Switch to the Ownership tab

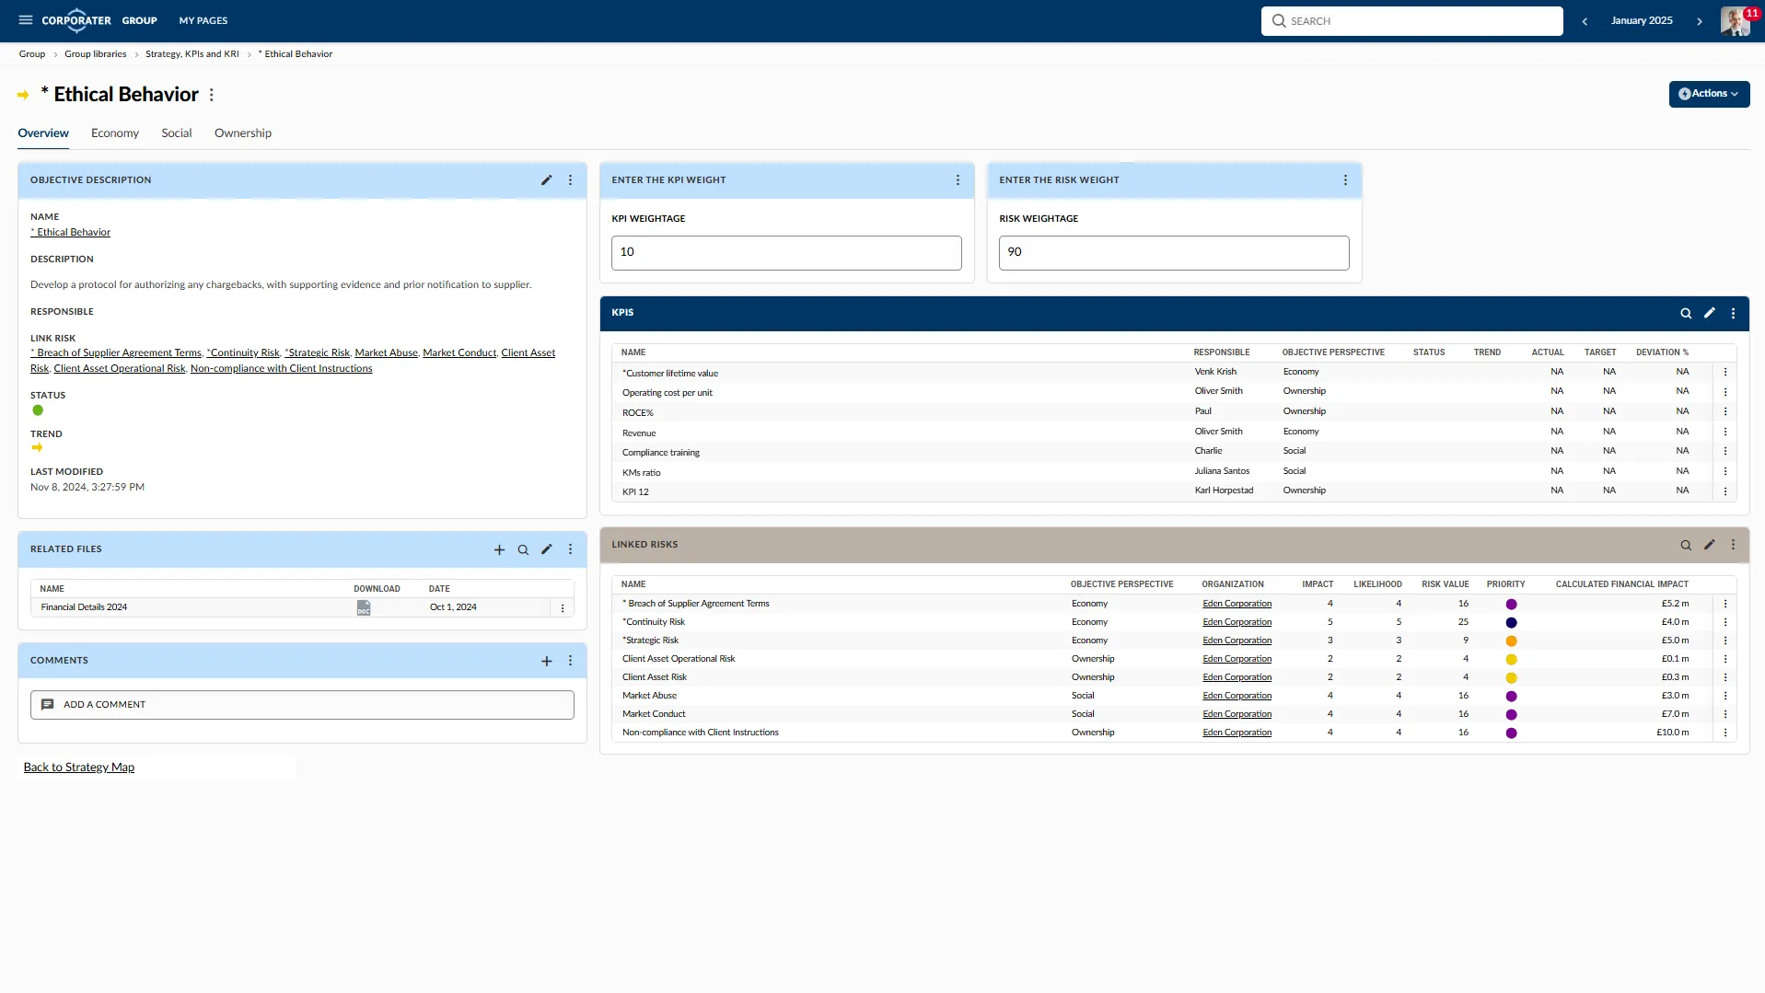click(x=243, y=133)
